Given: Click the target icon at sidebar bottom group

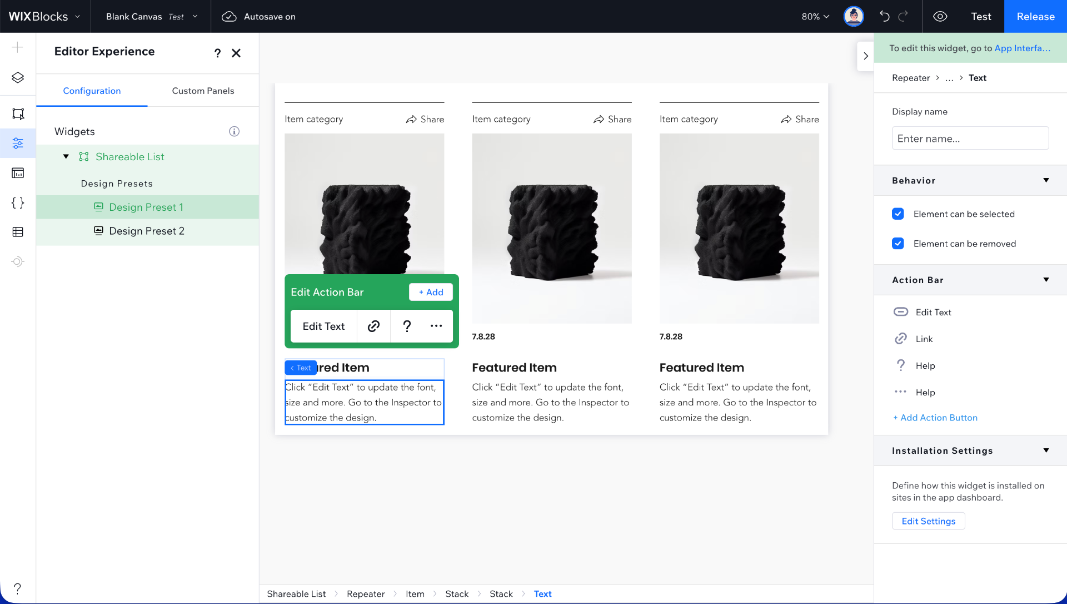Looking at the screenshot, I should (x=18, y=261).
